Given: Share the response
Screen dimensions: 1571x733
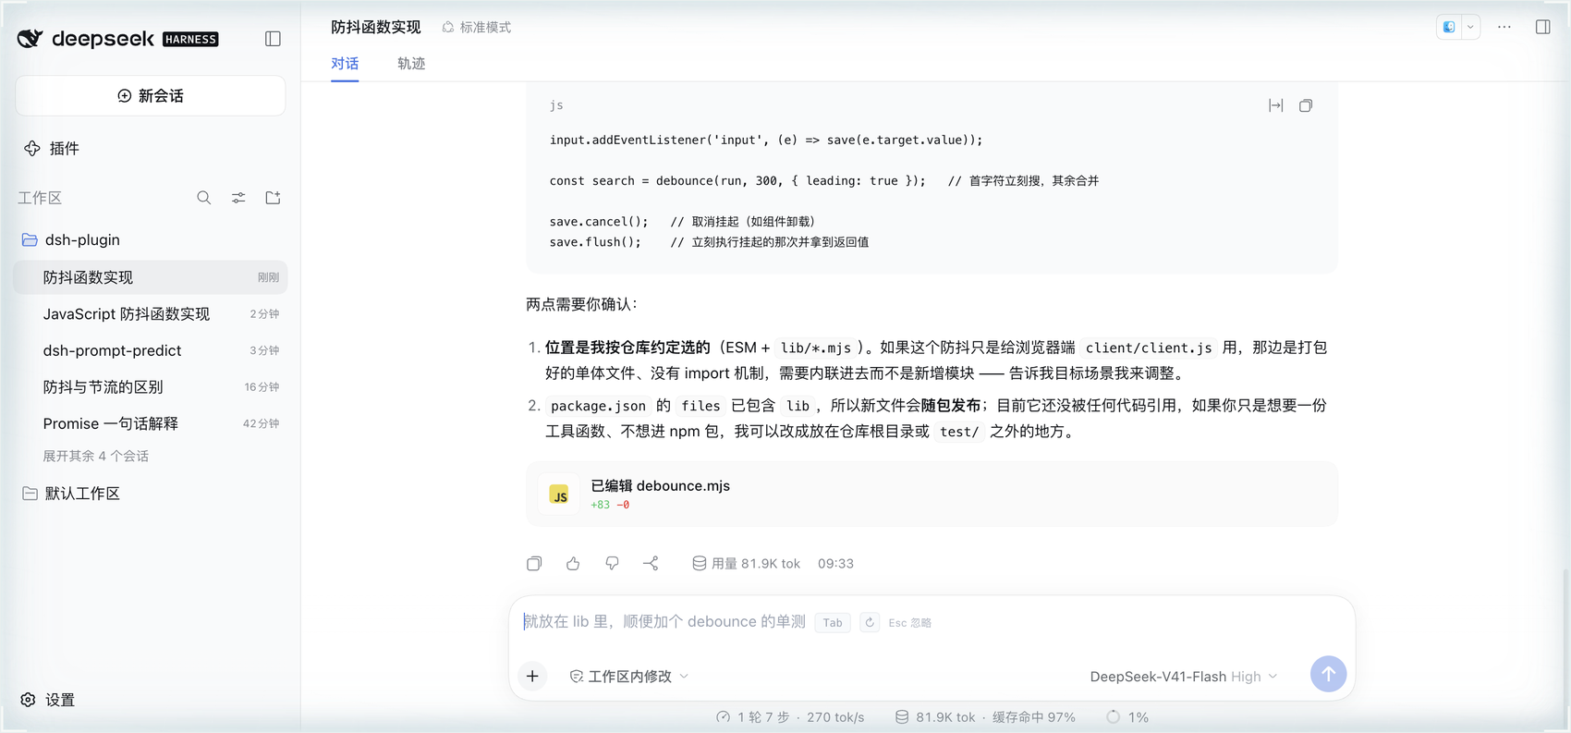Looking at the screenshot, I should 651,563.
